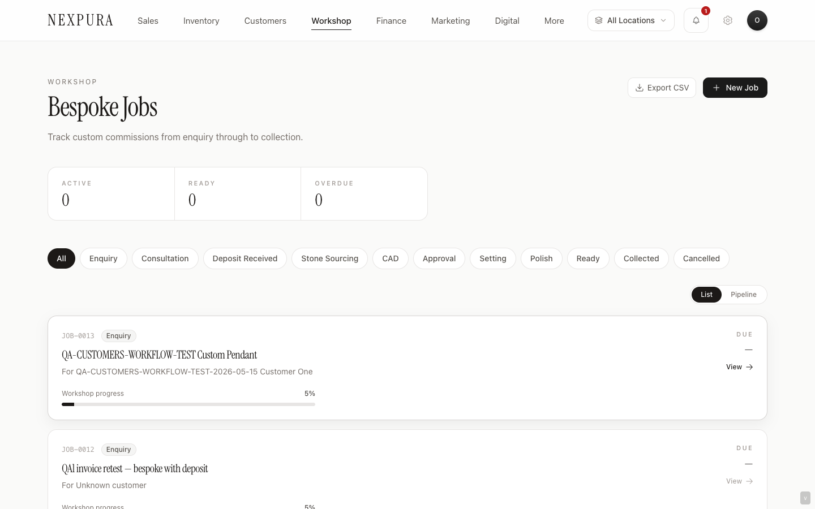Viewport: 815px width, 509px height.
Task: Click the download icon in Export CSV
Action: click(x=640, y=88)
